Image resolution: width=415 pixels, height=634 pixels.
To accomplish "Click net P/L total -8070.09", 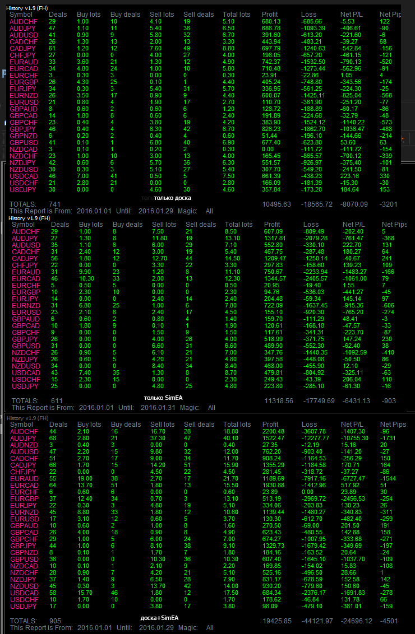I will tap(354, 204).
